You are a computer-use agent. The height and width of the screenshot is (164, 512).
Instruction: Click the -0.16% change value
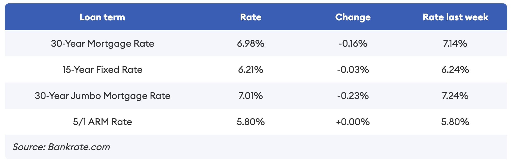[x=353, y=43]
